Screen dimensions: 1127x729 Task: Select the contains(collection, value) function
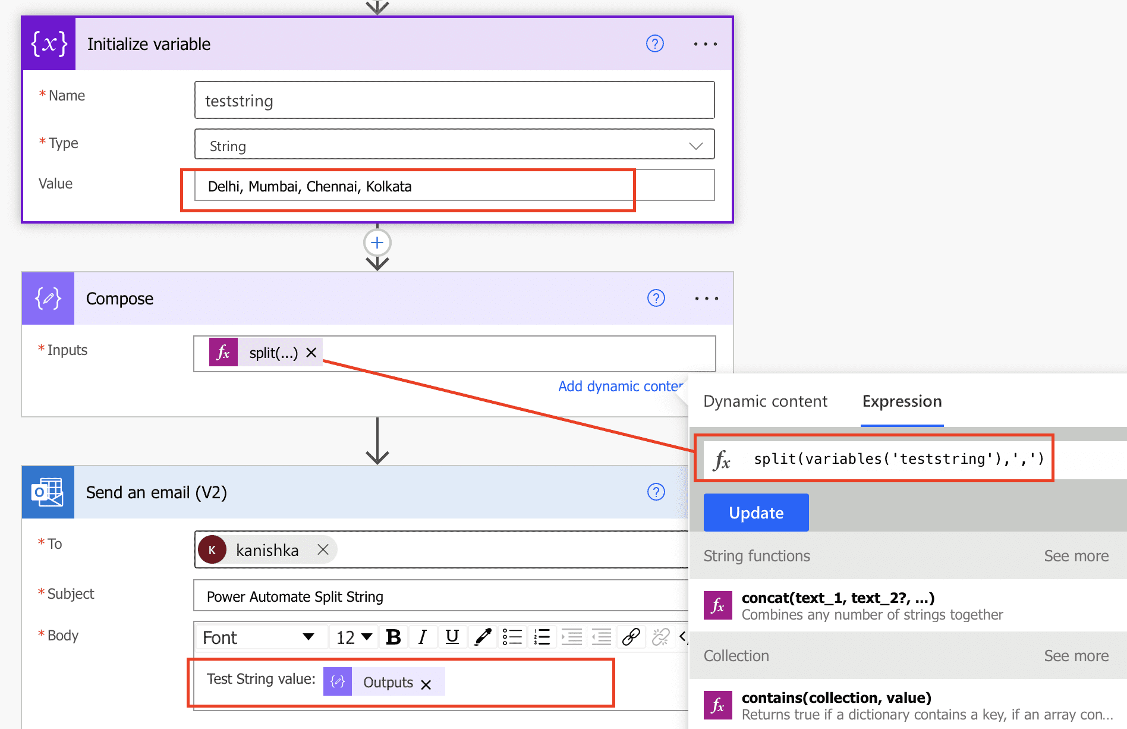click(908, 705)
